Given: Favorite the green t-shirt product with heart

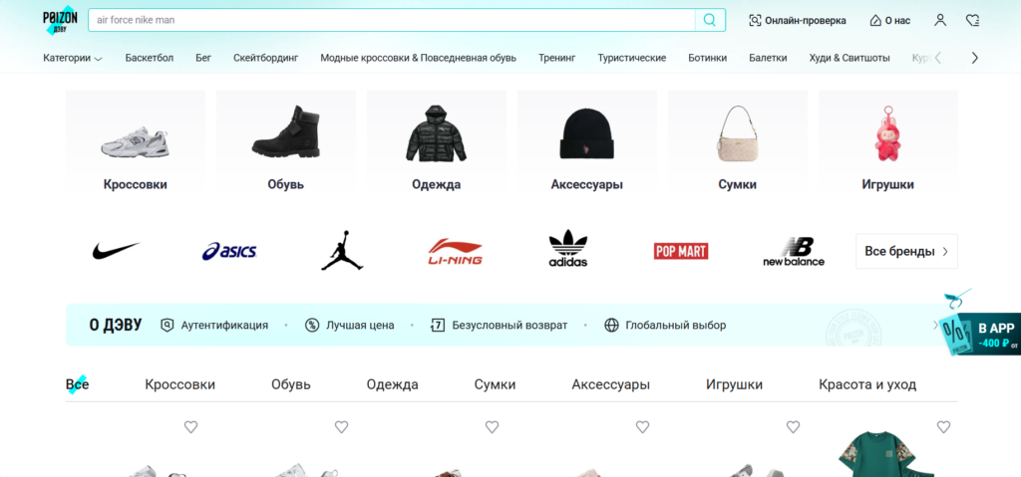Looking at the screenshot, I should point(943,427).
